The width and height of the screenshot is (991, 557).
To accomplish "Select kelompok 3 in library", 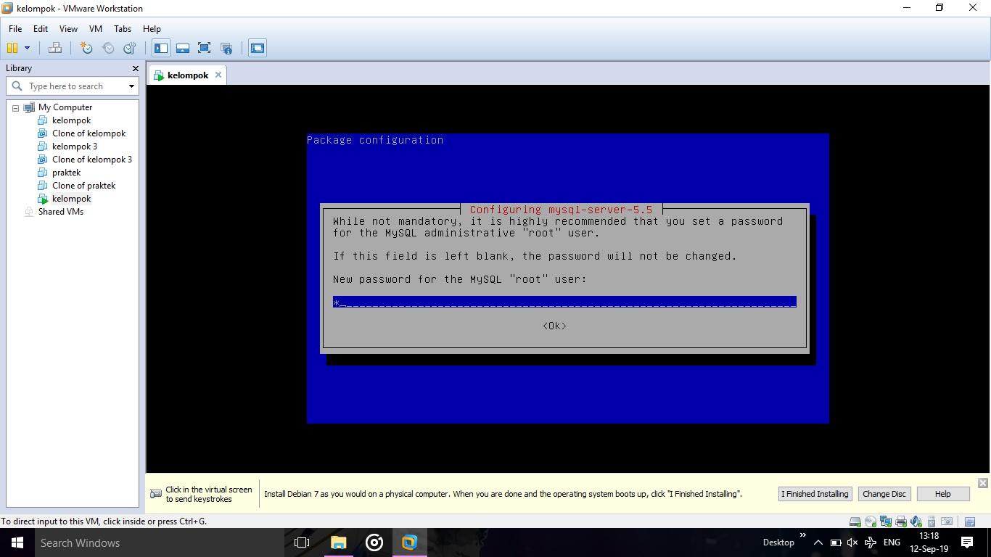I will (x=75, y=147).
